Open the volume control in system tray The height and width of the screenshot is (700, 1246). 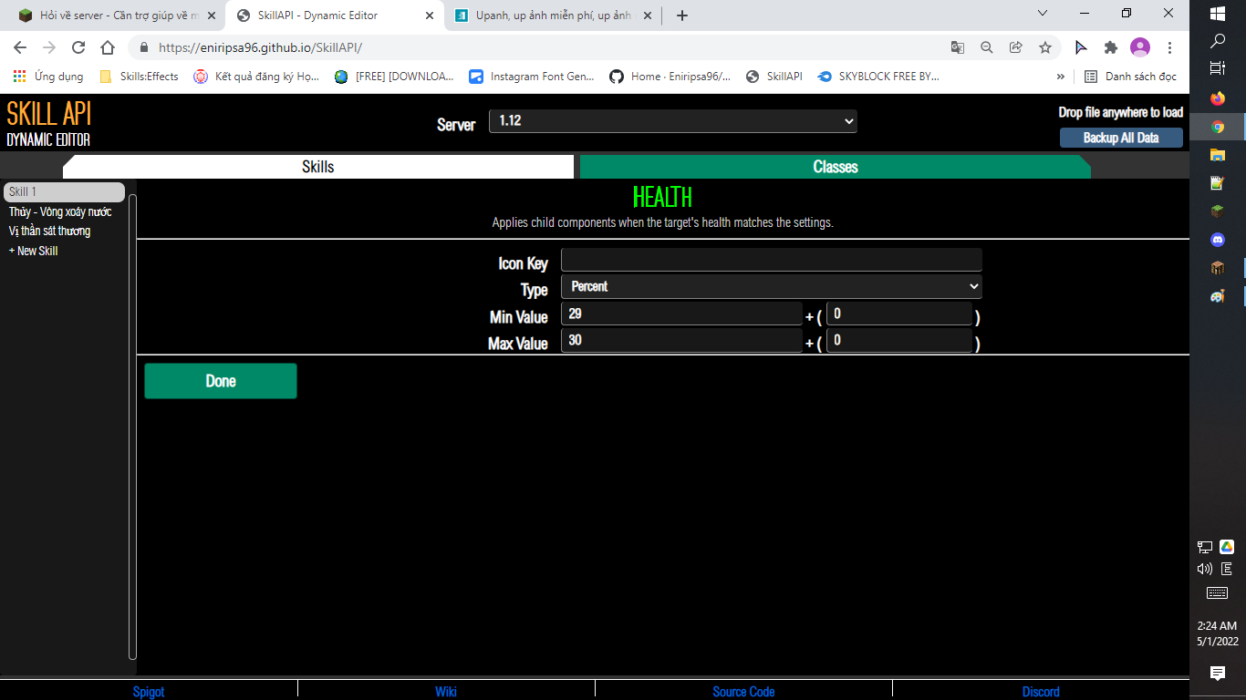coord(1205,569)
